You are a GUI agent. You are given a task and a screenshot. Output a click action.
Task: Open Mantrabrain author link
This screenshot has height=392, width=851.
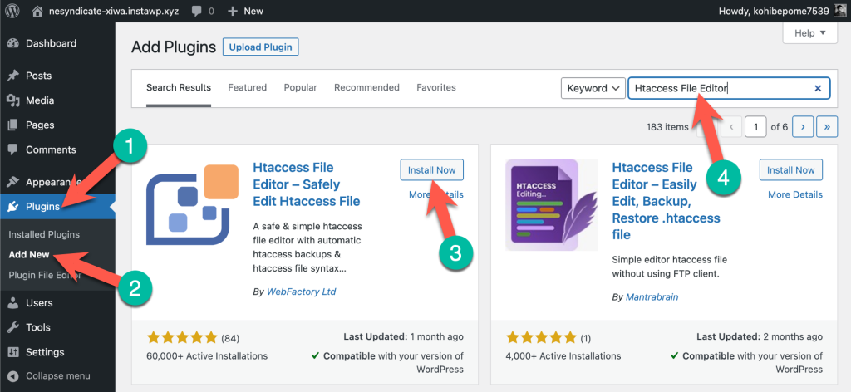[652, 297]
